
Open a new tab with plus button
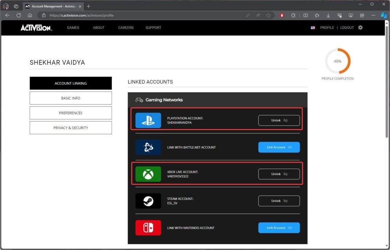click(x=88, y=6)
